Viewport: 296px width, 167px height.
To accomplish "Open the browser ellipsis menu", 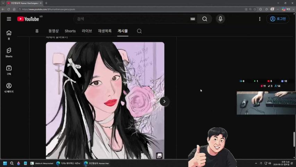I will tap(278, 9).
